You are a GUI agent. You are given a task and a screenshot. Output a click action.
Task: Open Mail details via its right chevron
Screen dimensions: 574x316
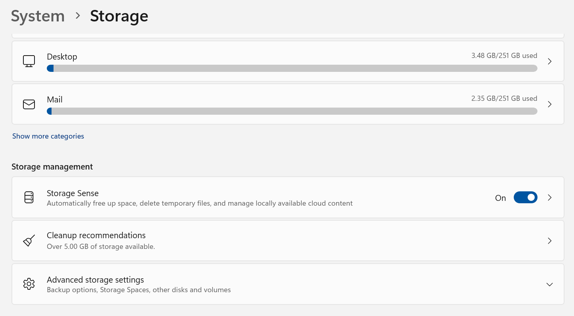point(549,104)
